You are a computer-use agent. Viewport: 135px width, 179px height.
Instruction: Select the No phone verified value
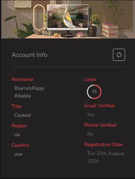(90, 134)
